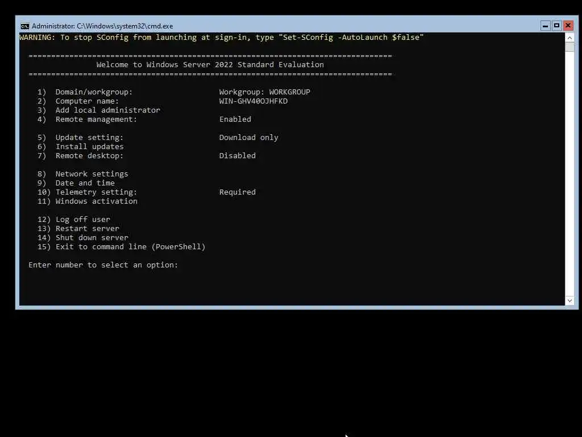Screen dimensions: 582x437
Task: Click the cmd.exe icon in the title bar
Action: (25, 26)
